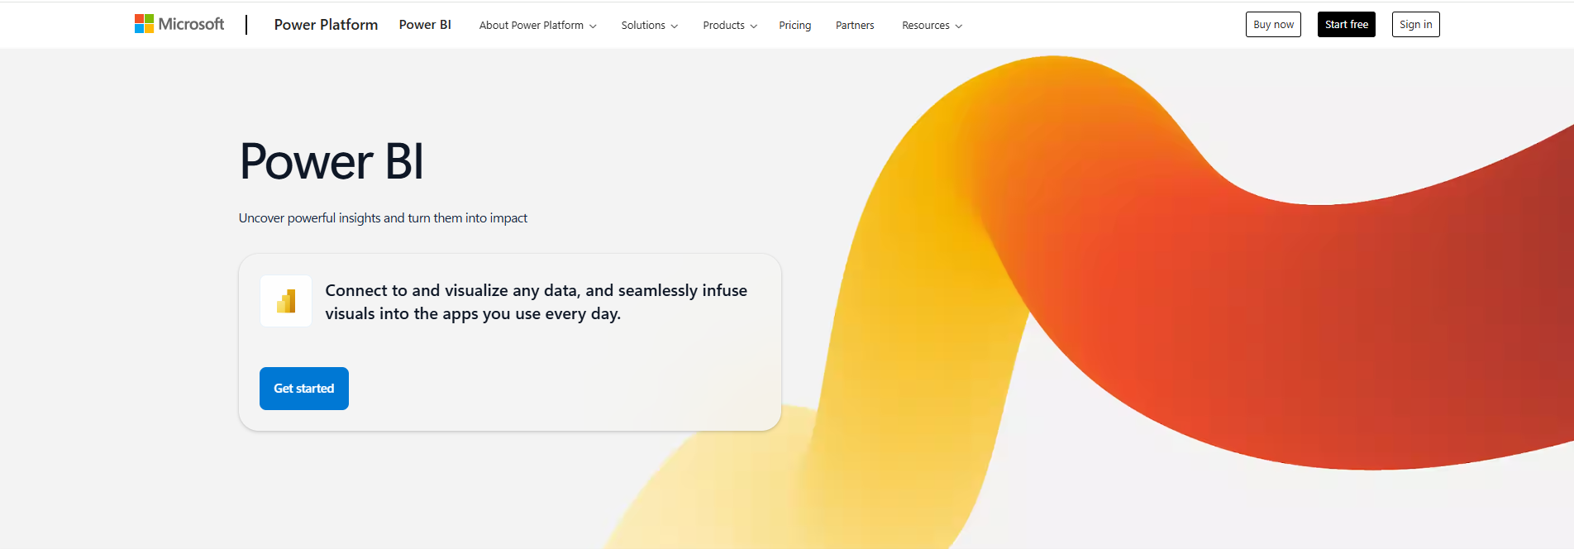Go to the Power BI nav link
The width and height of the screenshot is (1574, 549).
pos(425,25)
